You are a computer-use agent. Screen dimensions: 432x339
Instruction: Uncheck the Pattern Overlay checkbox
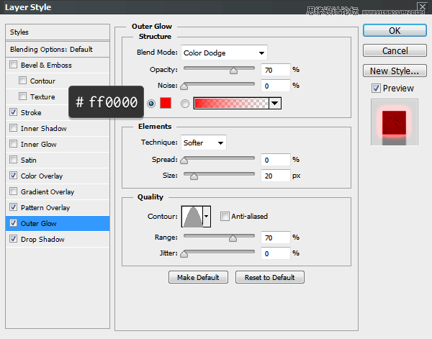(x=13, y=207)
